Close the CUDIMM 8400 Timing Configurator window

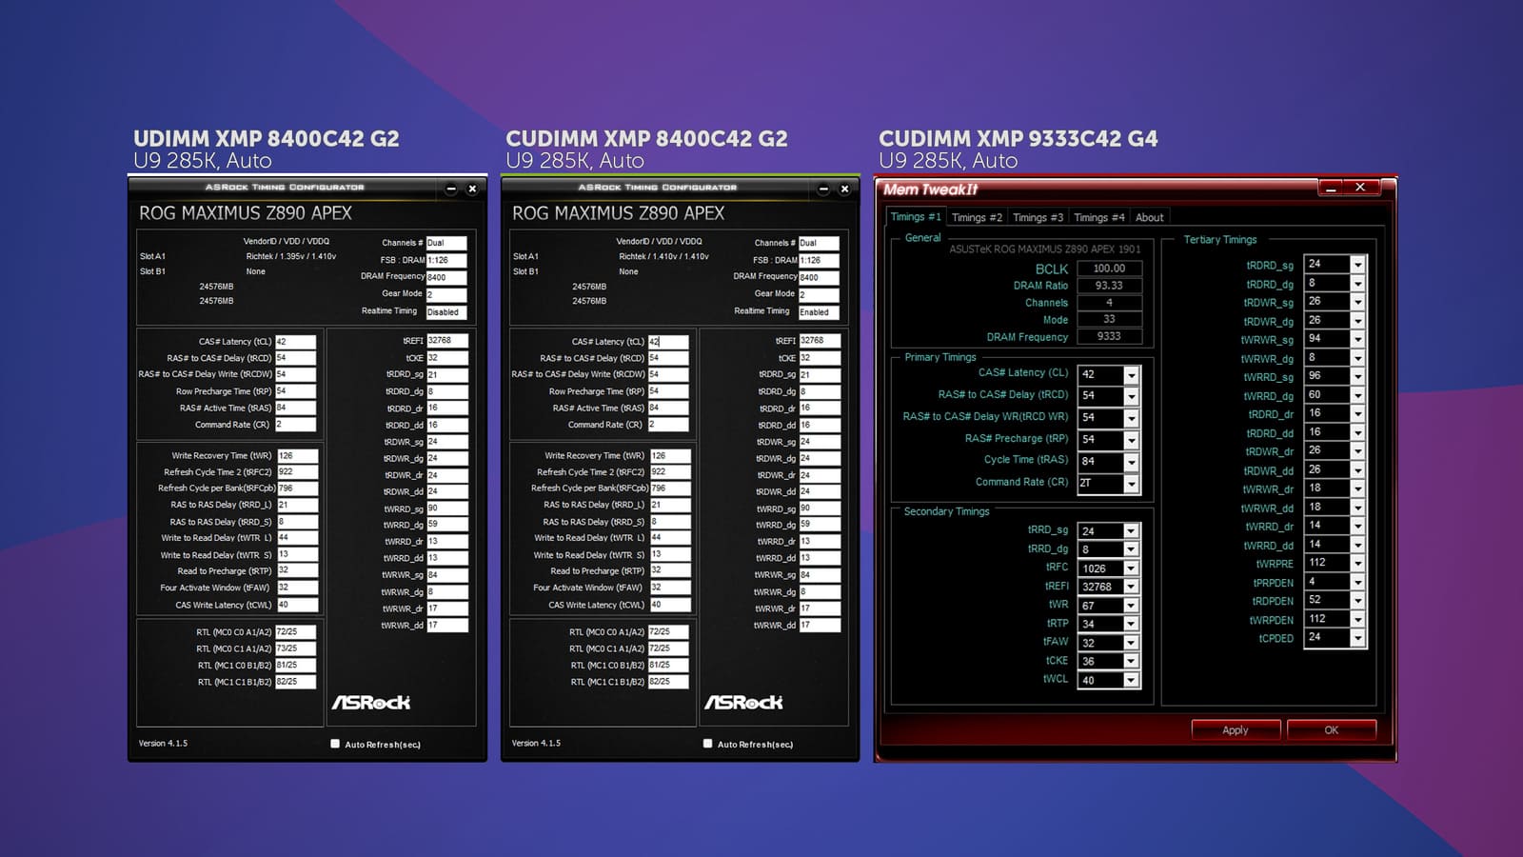tap(844, 189)
